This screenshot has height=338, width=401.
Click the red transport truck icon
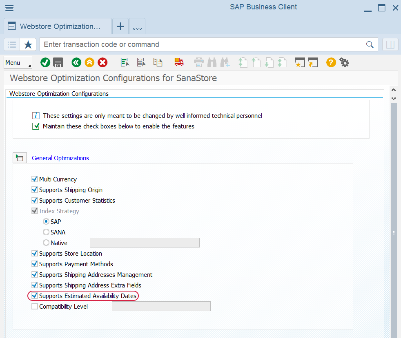click(x=179, y=62)
